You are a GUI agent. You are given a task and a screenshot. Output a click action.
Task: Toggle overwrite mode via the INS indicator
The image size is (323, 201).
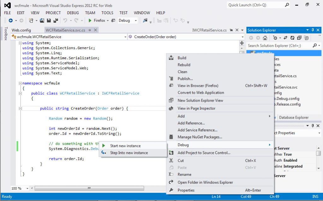(315, 196)
